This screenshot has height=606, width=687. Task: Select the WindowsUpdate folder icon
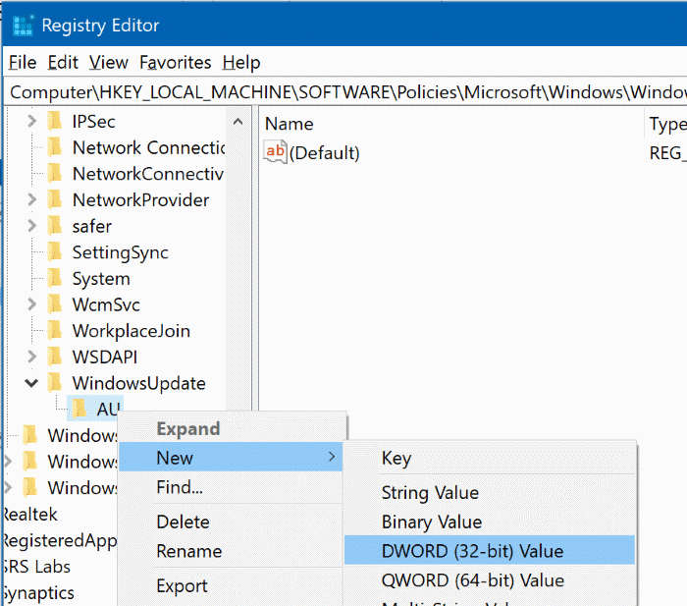(x=55, y=383)
